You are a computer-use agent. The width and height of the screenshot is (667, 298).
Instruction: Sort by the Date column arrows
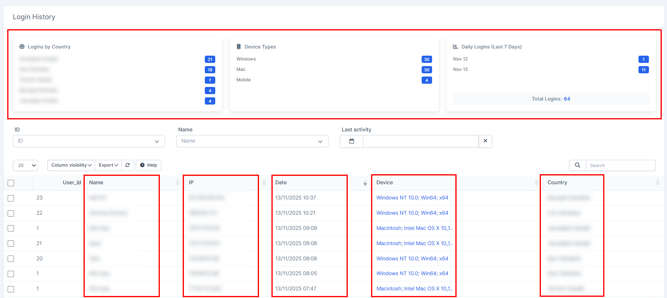tap(365, 183)
